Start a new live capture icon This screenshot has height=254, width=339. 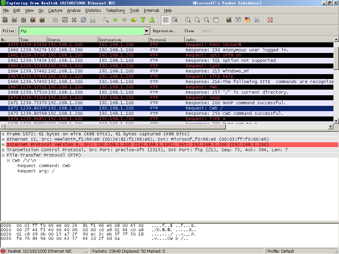24,20
